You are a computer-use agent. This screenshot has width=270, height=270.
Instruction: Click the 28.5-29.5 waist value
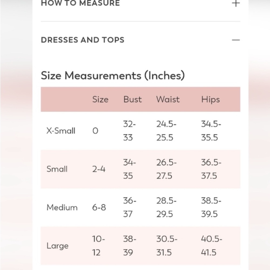(x=166, y=207)
